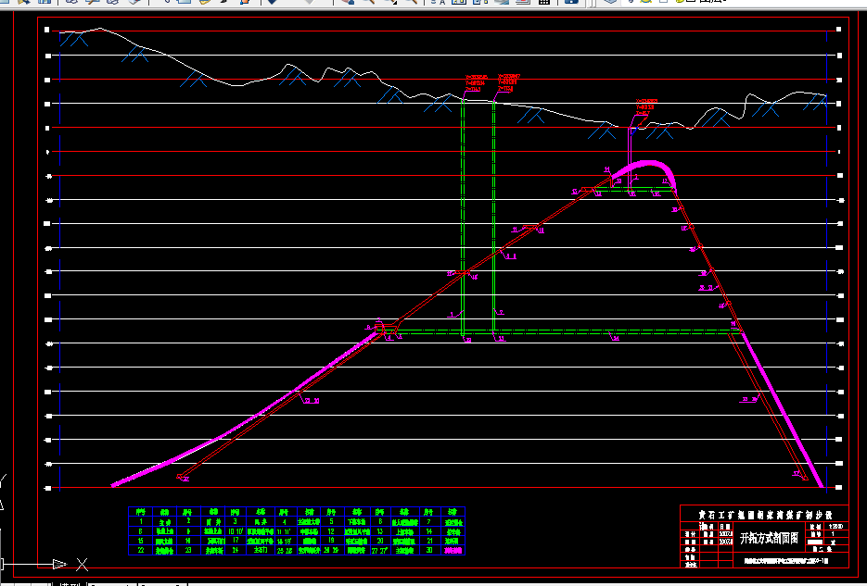Select legend cell number 23
The width and height of the screenshot is (867, 586).
coord(188,550)
